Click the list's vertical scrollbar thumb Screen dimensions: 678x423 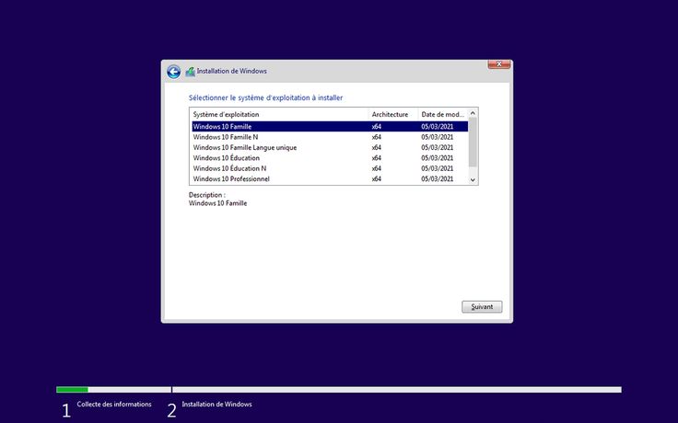tap(473, 143)
